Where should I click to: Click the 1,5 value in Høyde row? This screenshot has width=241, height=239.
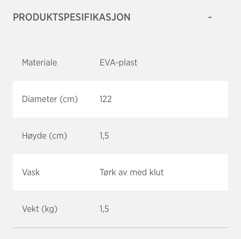click(x=104, y=136)
